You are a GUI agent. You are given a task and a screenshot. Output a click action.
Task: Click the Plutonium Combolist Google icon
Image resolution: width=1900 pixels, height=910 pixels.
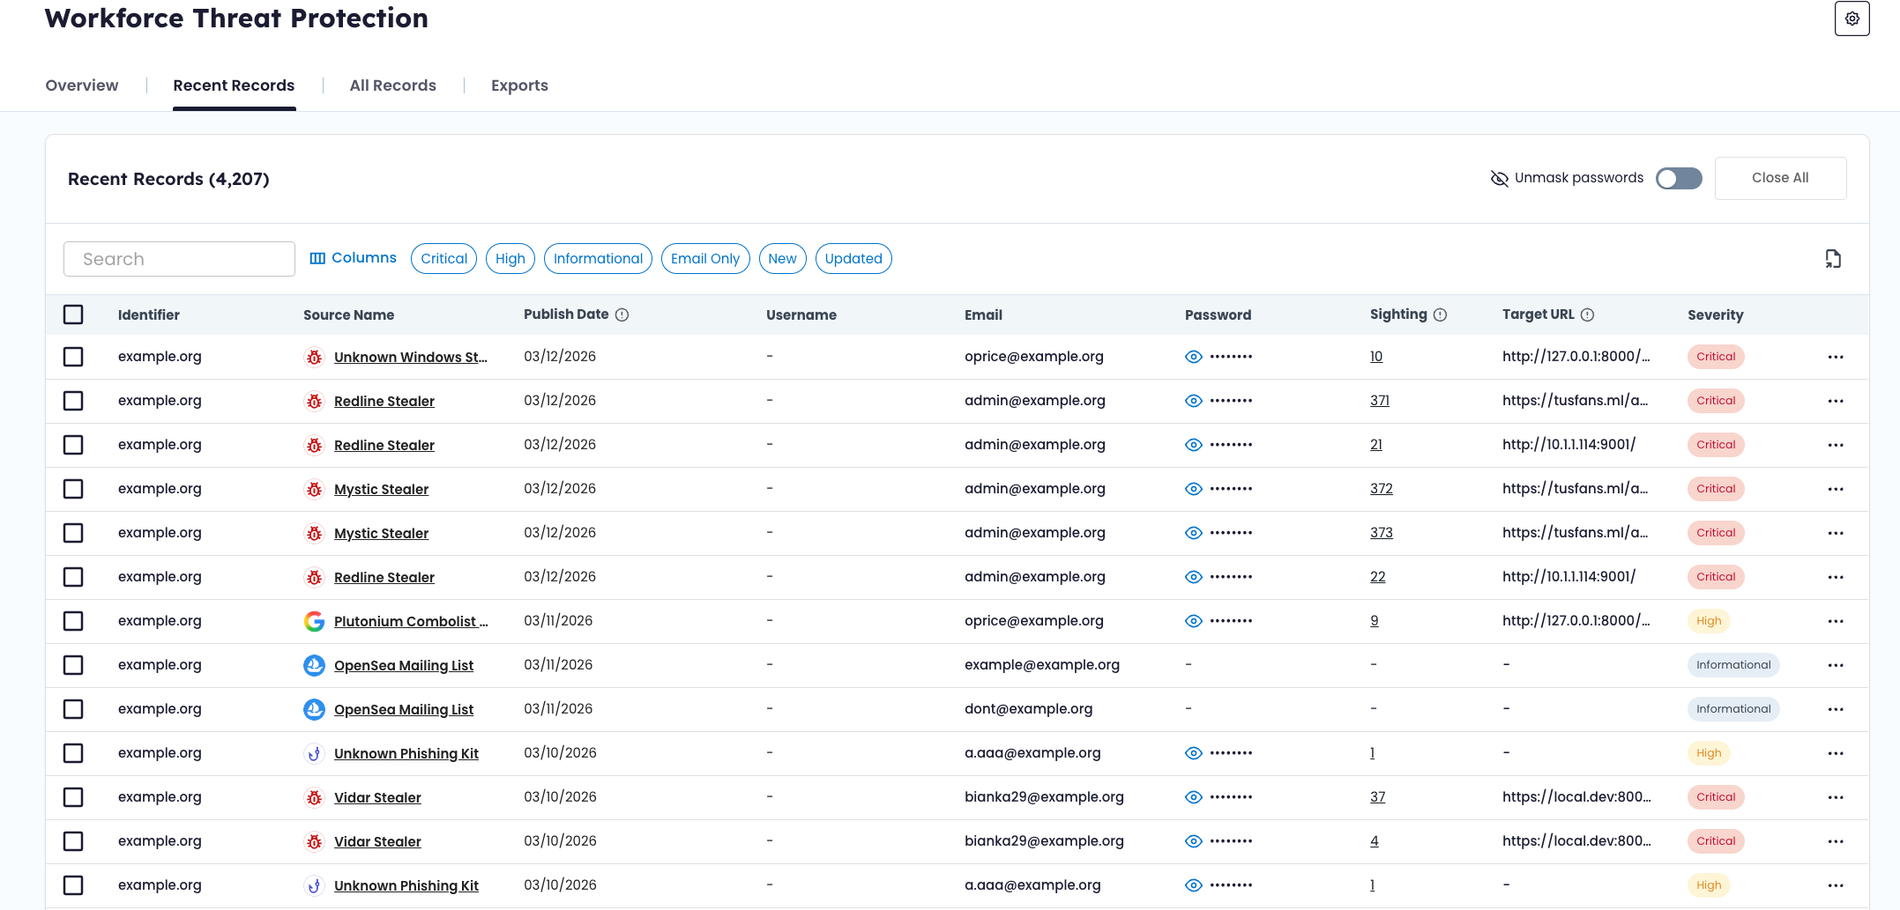pos(314,622)
